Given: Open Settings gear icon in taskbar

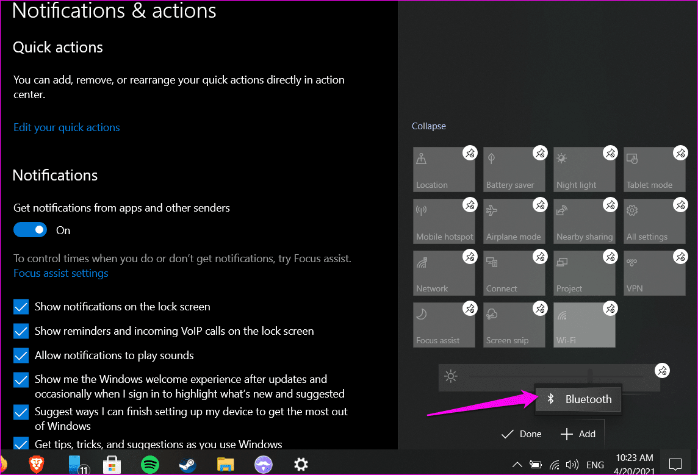Looking at the screenshot, I should [x=301, y=464].
